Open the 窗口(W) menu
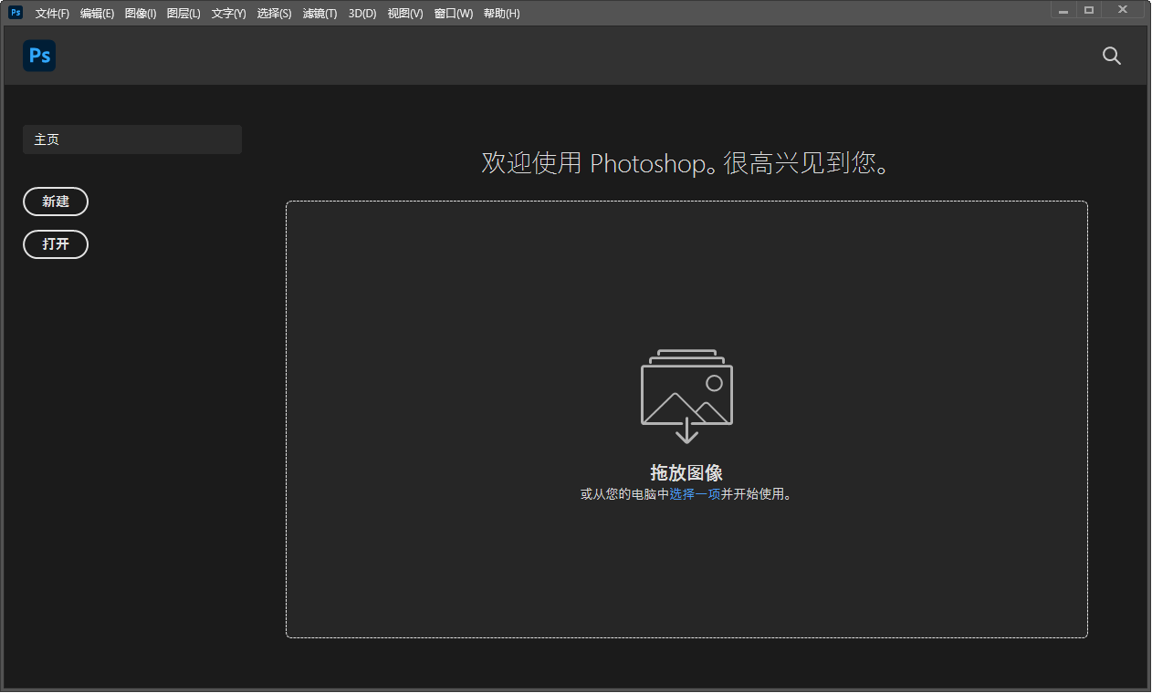This screenshot has height=693, width=1152. (x=452, y=13)
